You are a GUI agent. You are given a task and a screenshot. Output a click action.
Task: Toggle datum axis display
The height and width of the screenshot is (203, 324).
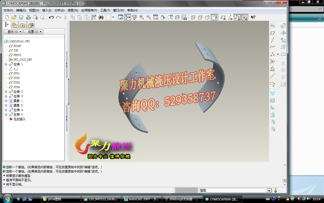(x=230, y=17)
